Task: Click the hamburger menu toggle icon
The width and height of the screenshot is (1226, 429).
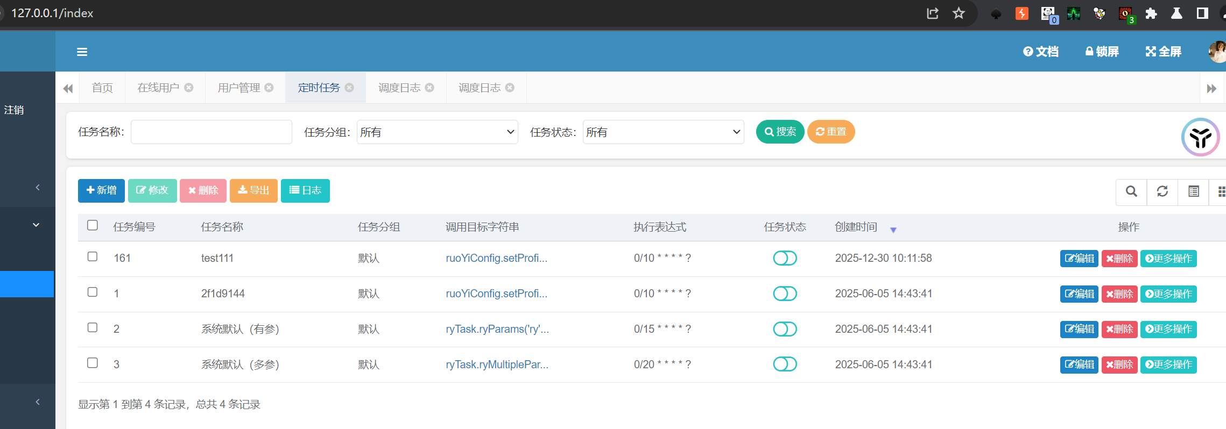Action: (x=82, y=52)
